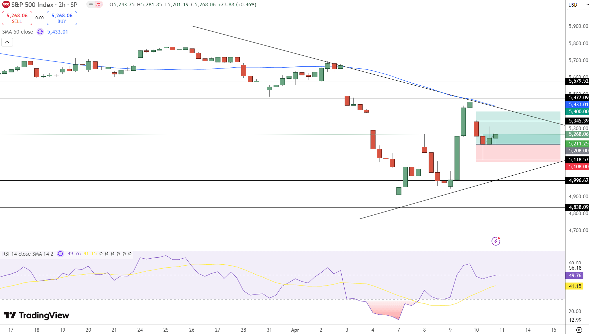This screenshot has width=589, height=334.
Task: Click the 5,118.57 horizontal line price label
Action: (x=577, y=160)
